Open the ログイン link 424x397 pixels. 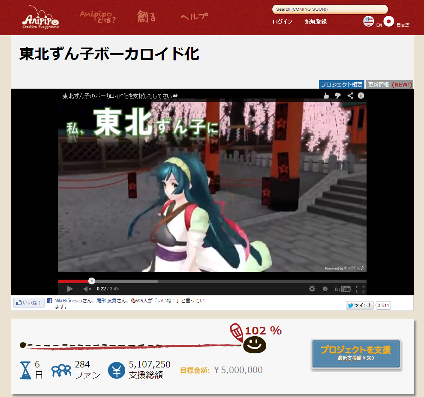[x=282, y=21]
